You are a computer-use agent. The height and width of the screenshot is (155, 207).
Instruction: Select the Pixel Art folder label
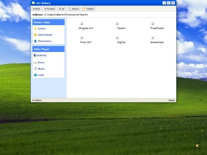click(86, 42)
